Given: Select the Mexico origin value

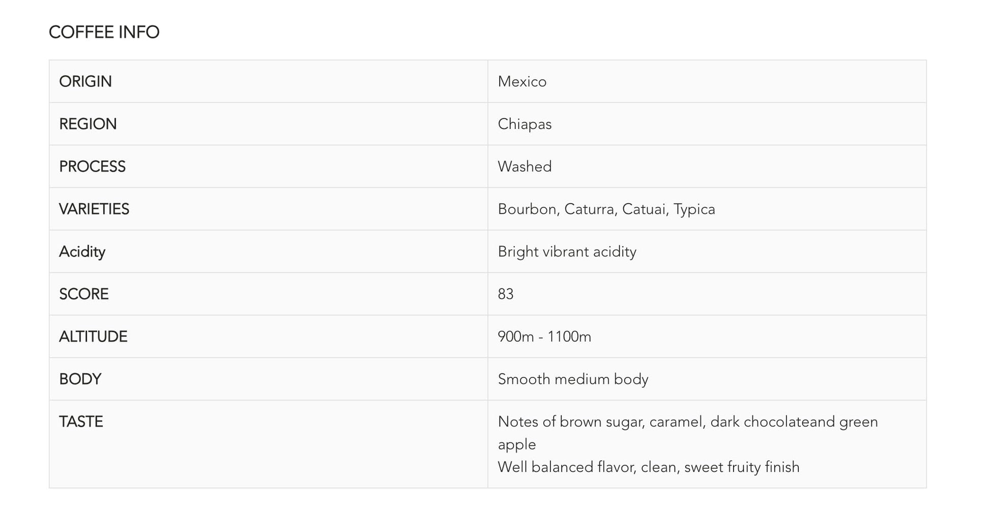Looking at the screenshot, I should pyautogui.click(x=522, y=81).
